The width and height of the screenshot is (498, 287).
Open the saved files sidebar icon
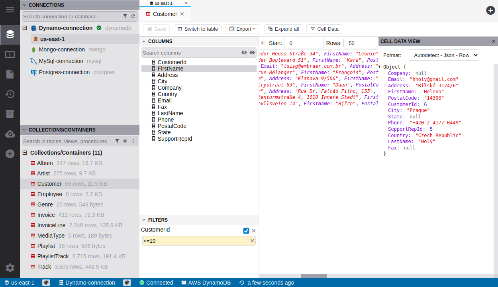pyautogui.click(x=10, y=74)
